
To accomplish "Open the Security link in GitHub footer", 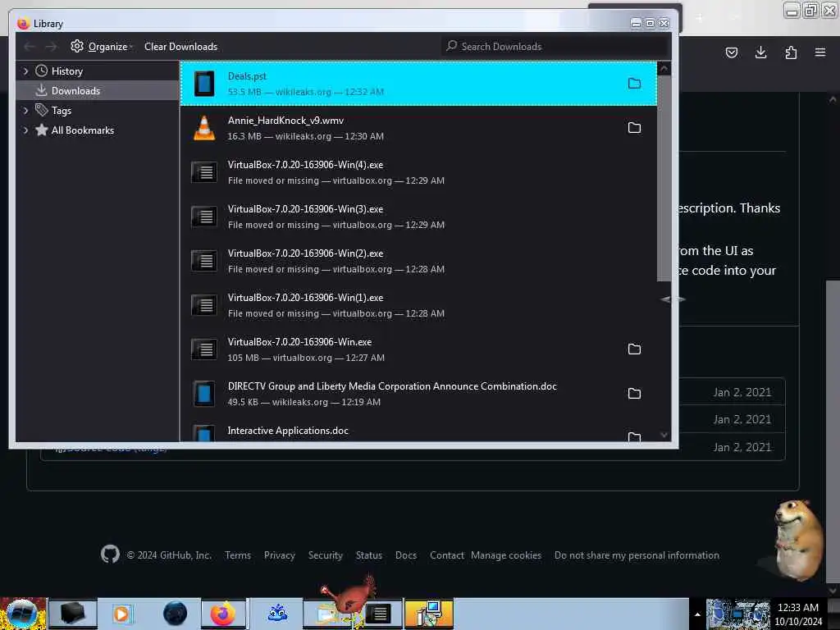I will point(325,555).
